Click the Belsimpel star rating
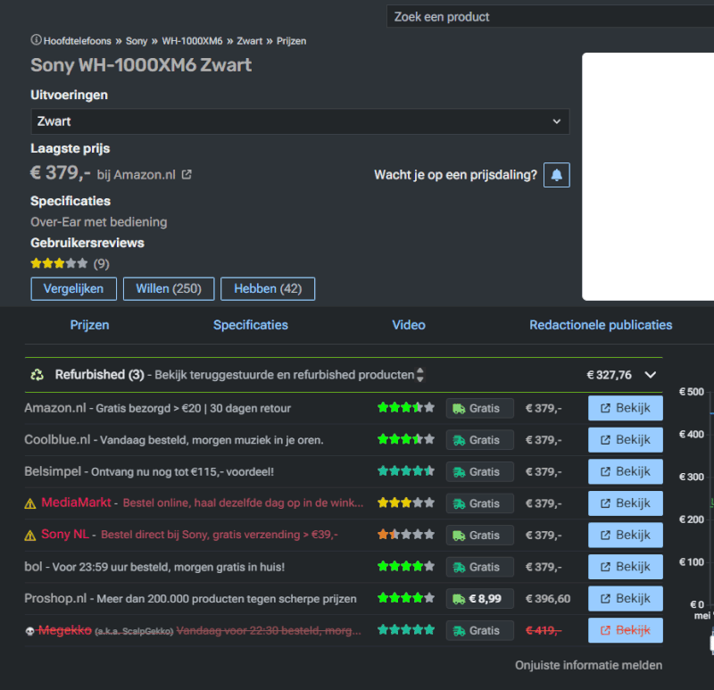The height and width of the screenshot is (690, 714). coord(406,471)
